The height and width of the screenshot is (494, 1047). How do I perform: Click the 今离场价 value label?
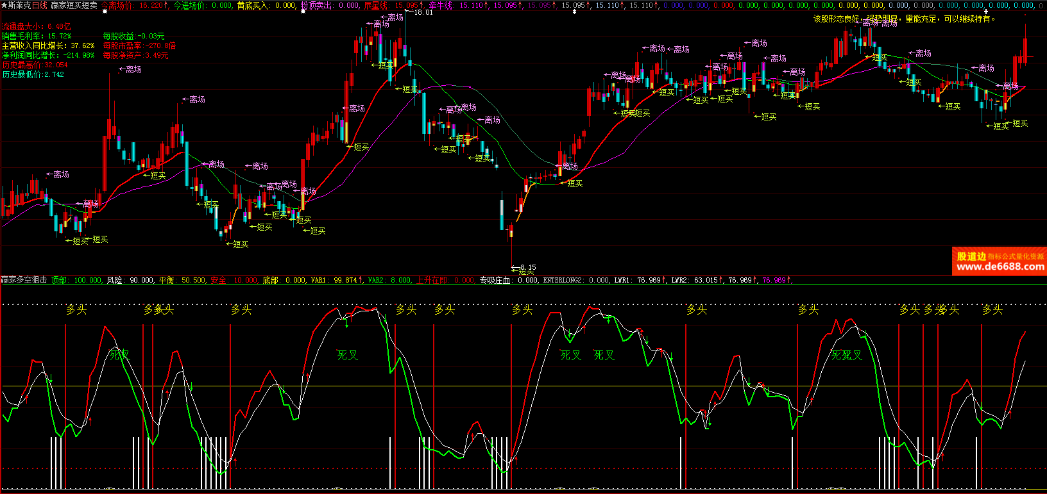135,5
